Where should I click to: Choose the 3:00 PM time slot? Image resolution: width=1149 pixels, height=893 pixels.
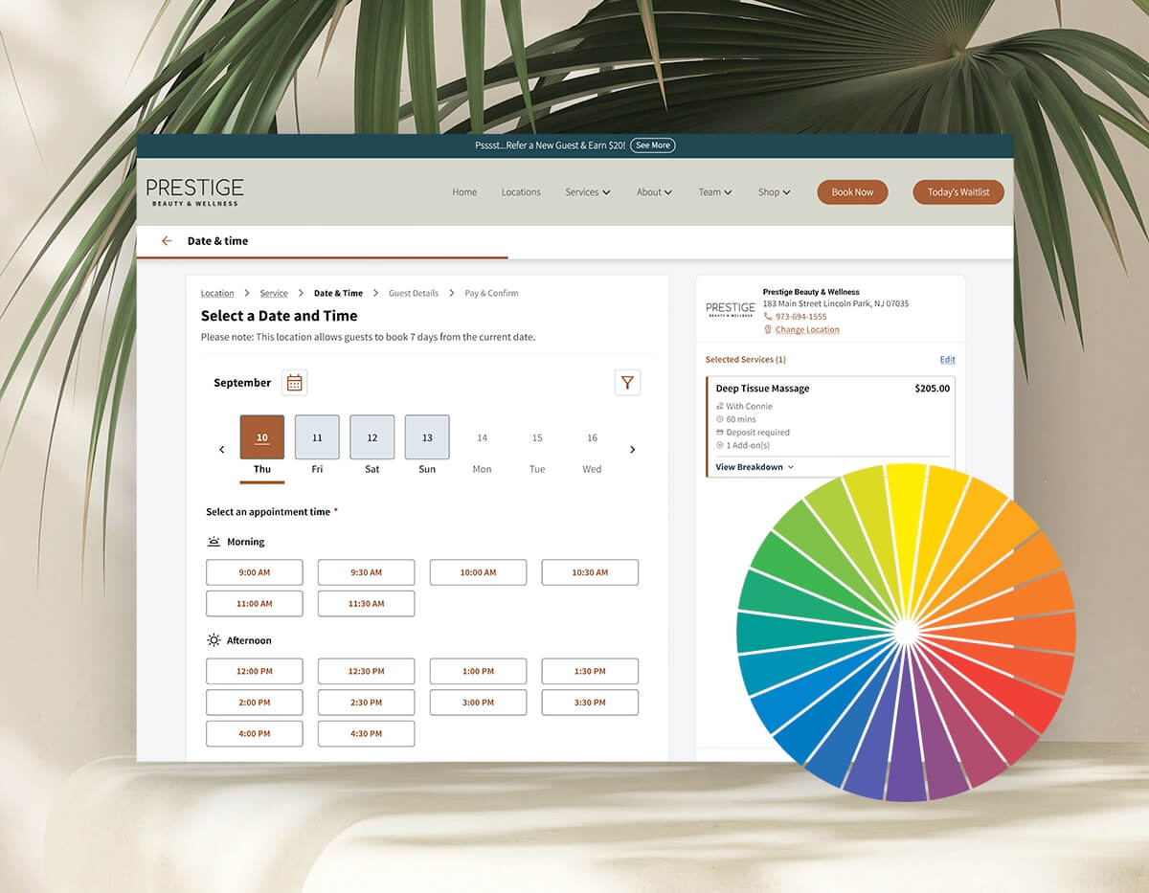point(478,703)
